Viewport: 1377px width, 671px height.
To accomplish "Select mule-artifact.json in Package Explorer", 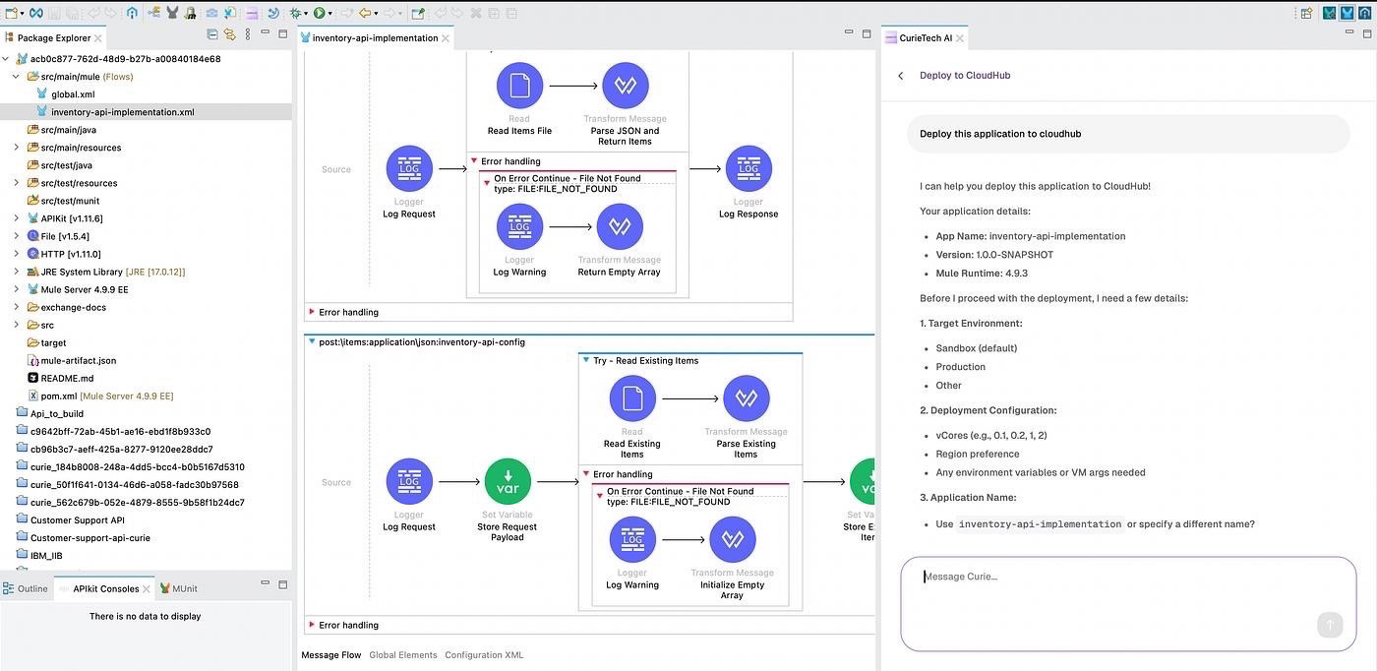I will tap(71, 360).
